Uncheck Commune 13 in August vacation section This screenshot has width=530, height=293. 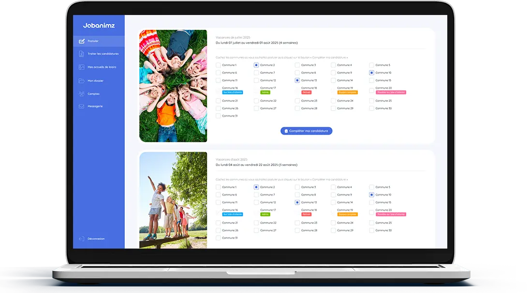297,203
